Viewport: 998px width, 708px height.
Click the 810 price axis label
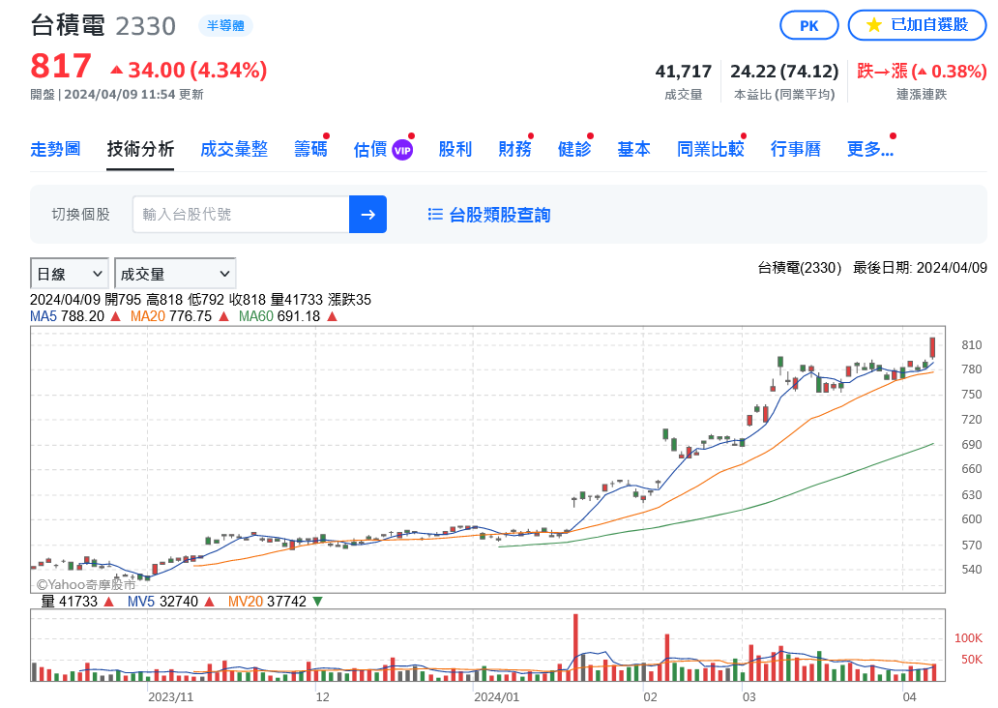(972, 345)
